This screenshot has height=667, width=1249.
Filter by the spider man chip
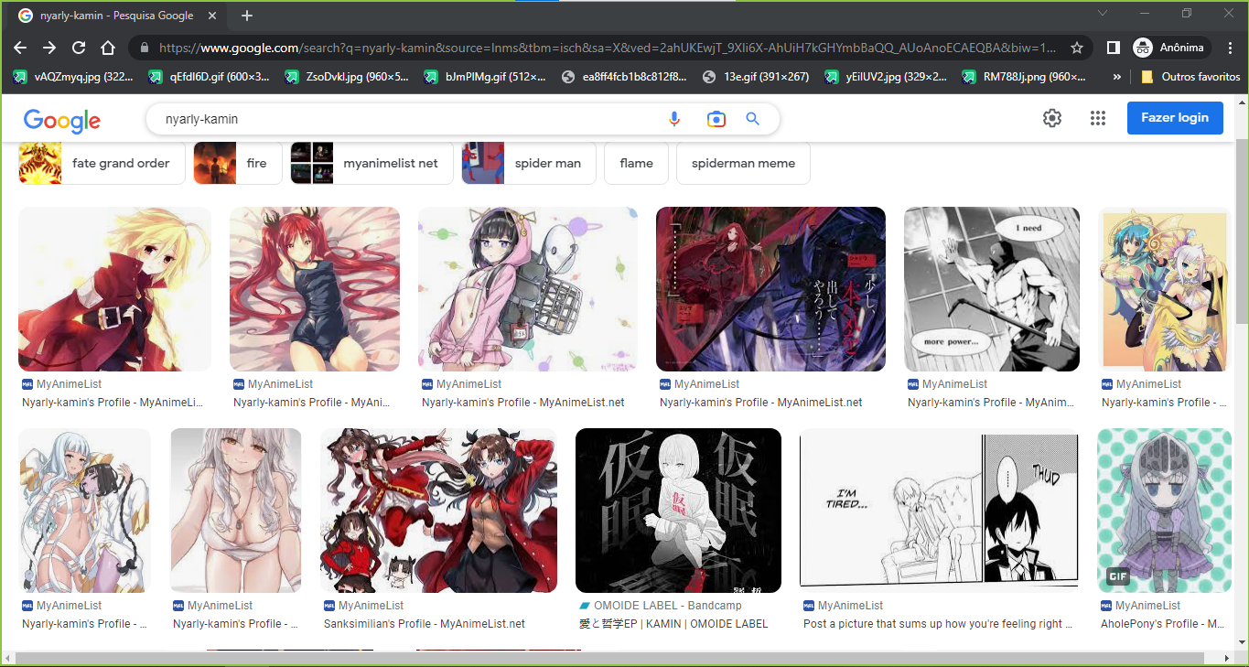pyautogui.click(x=529, y=163)
